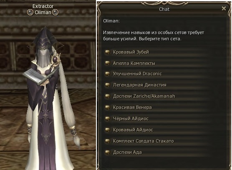Click speech bubble icon beside Доспехи Zariche/Akamanah
232x170 pixels.
(107, 96)
